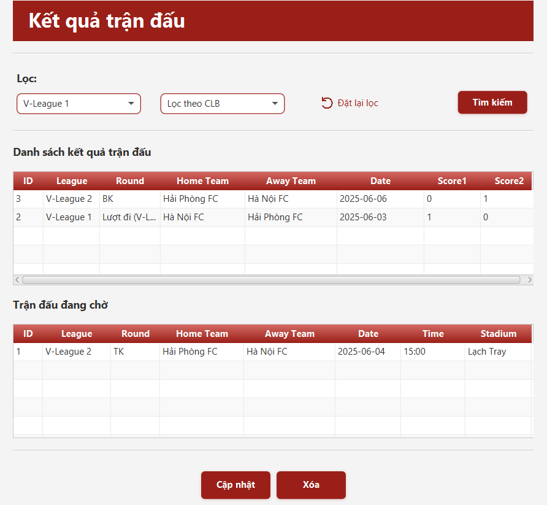Click Score2 column header in results table
547x505 pixels.
pyautogui.click(x=509, y=181)
